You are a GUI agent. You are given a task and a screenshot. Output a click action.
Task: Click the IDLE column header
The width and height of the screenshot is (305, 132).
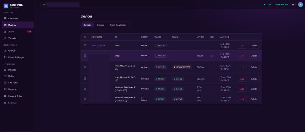coord(212,37)
